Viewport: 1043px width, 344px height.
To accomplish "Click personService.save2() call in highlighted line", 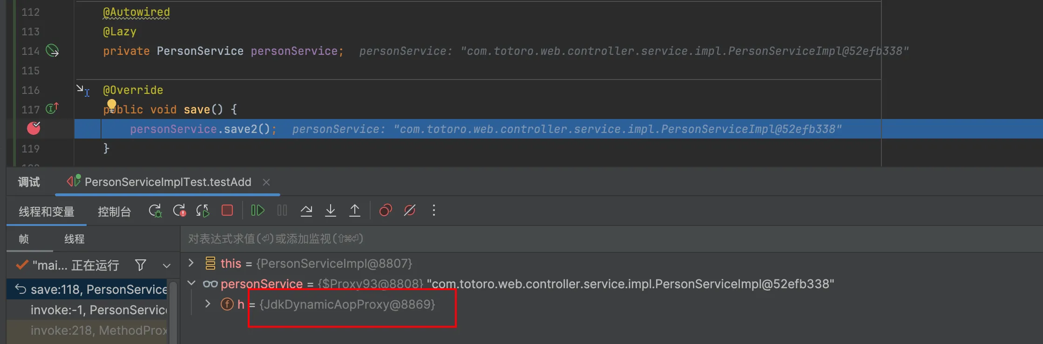I will point(203,129).
